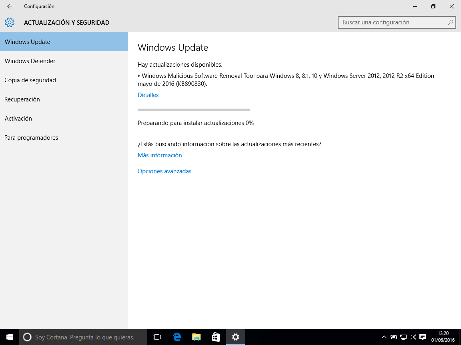Click the Windows Update heading

click(x=173, y=48)
